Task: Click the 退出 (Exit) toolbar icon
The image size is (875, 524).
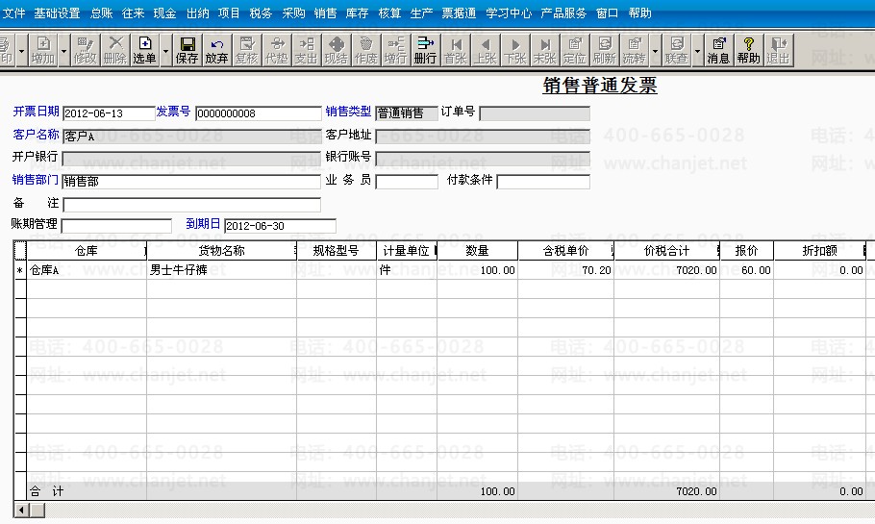Action: tap(779, 50)
